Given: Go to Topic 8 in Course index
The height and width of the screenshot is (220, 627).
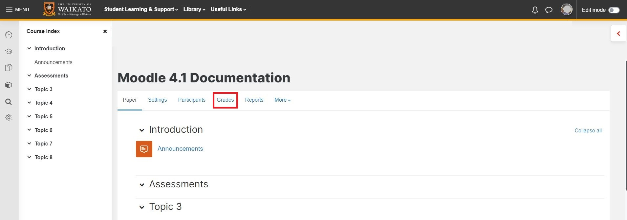Looking at the screenshot, I should click(44, 157).
